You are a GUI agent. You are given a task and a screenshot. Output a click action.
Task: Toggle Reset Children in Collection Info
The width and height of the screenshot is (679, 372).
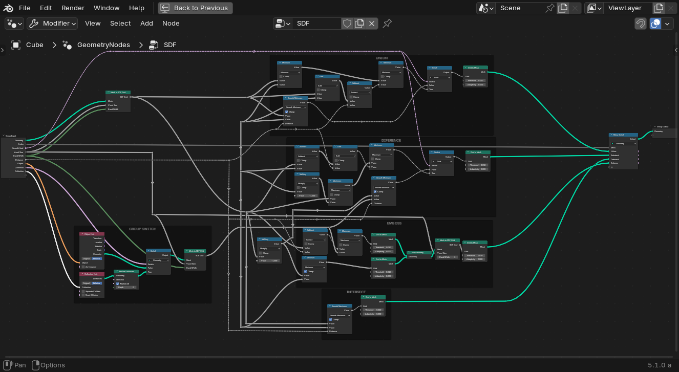(83, 295)
